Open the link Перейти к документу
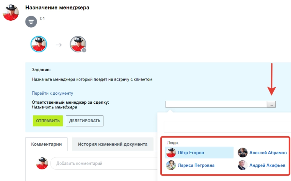This screenshot has height=181, width=291. click(52, 93)
